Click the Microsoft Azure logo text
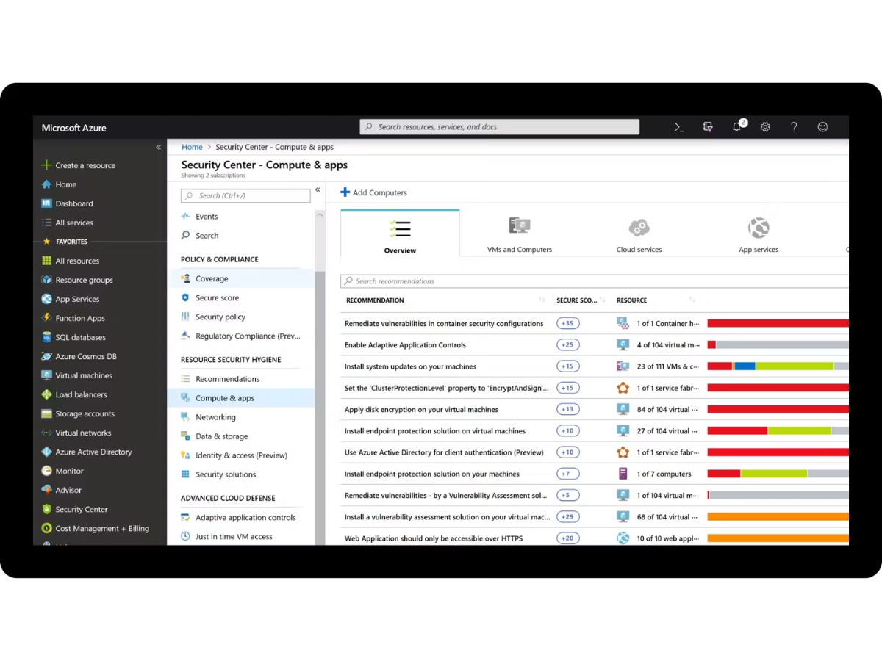Image resolution: width=882 pixels, height=661 pixels. pos(73,128)
